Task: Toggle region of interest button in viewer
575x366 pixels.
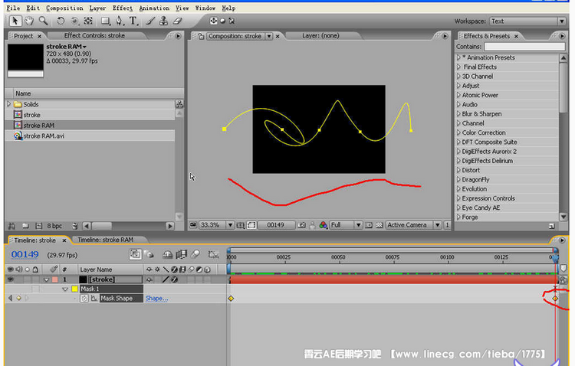Action: (369, 225)
